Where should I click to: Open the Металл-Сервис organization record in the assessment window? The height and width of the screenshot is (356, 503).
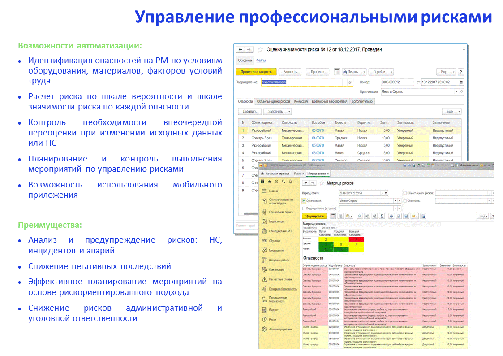click(461, 92)
